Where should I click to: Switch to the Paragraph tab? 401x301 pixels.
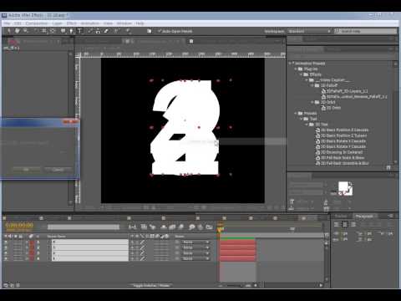pos(364,217)
